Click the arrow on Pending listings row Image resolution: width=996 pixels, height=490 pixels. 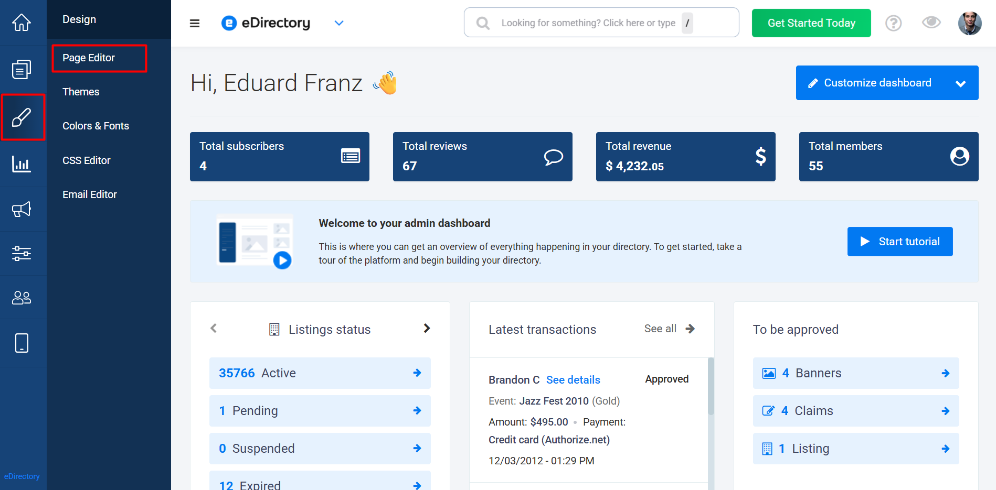(x=417, y=411)
